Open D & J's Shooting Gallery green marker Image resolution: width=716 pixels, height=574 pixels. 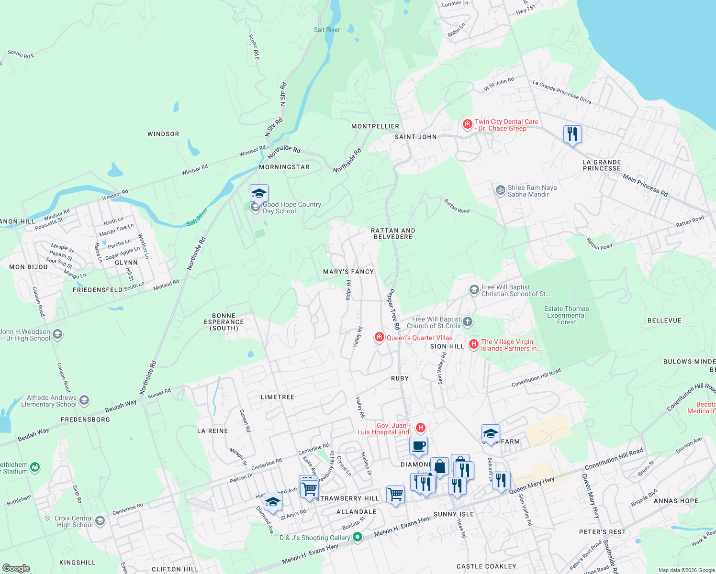357,537
